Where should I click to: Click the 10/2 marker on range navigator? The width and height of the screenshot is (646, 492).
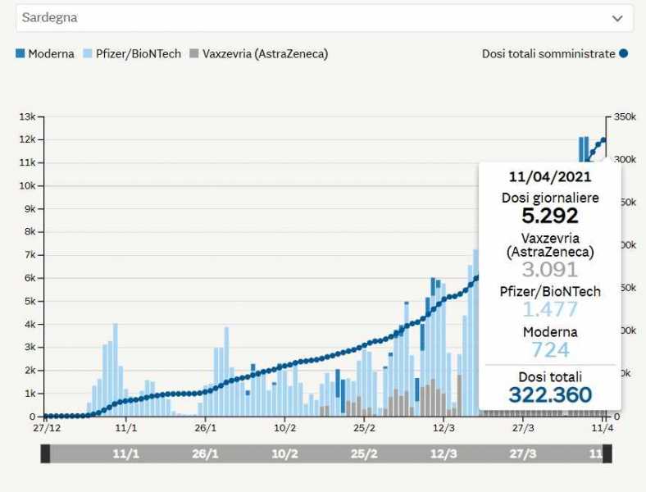point(284,454)
